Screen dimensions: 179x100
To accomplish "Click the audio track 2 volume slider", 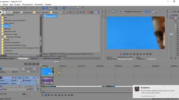I will point(19,81).
